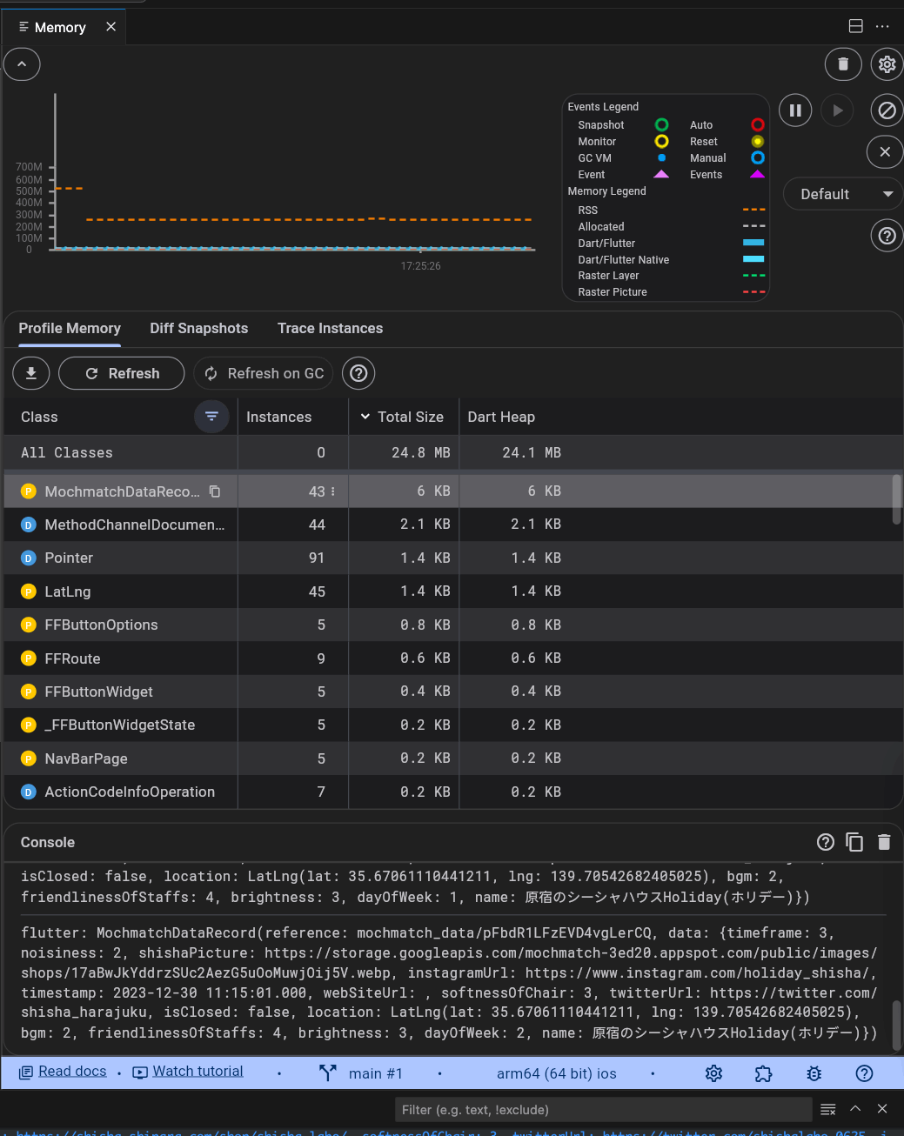Viewport: 904px width, 1136px height.
Task: Open Memory settings gear icon
Action: (x=887, y=63)
